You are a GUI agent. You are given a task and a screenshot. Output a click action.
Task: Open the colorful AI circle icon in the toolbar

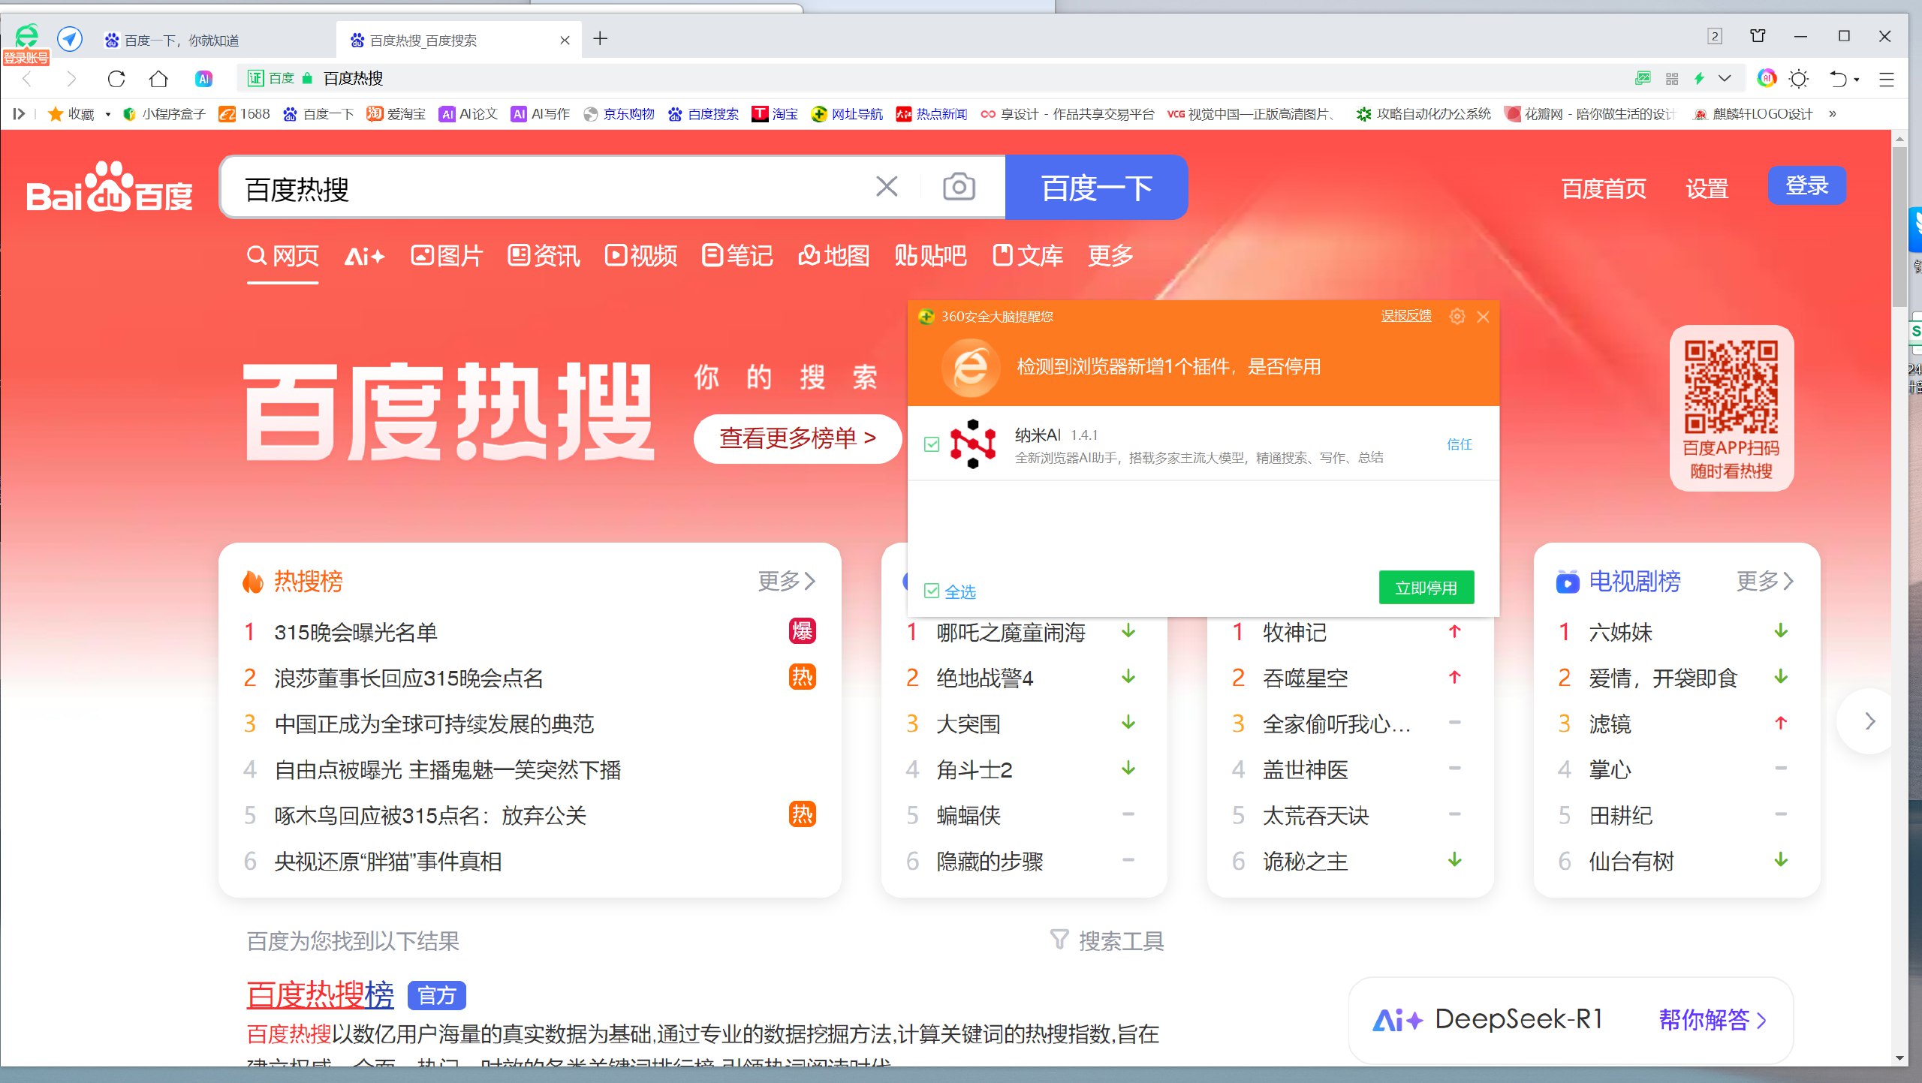click(1767, 78)
